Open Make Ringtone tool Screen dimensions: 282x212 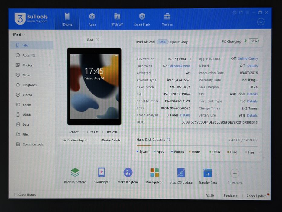click(x=128, y=175)
